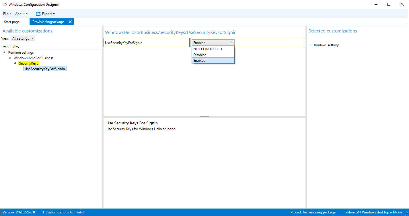Click the Version: 2020.226.0.0 status text
This screenshot has height=216, width=409.
pos(19,212)
